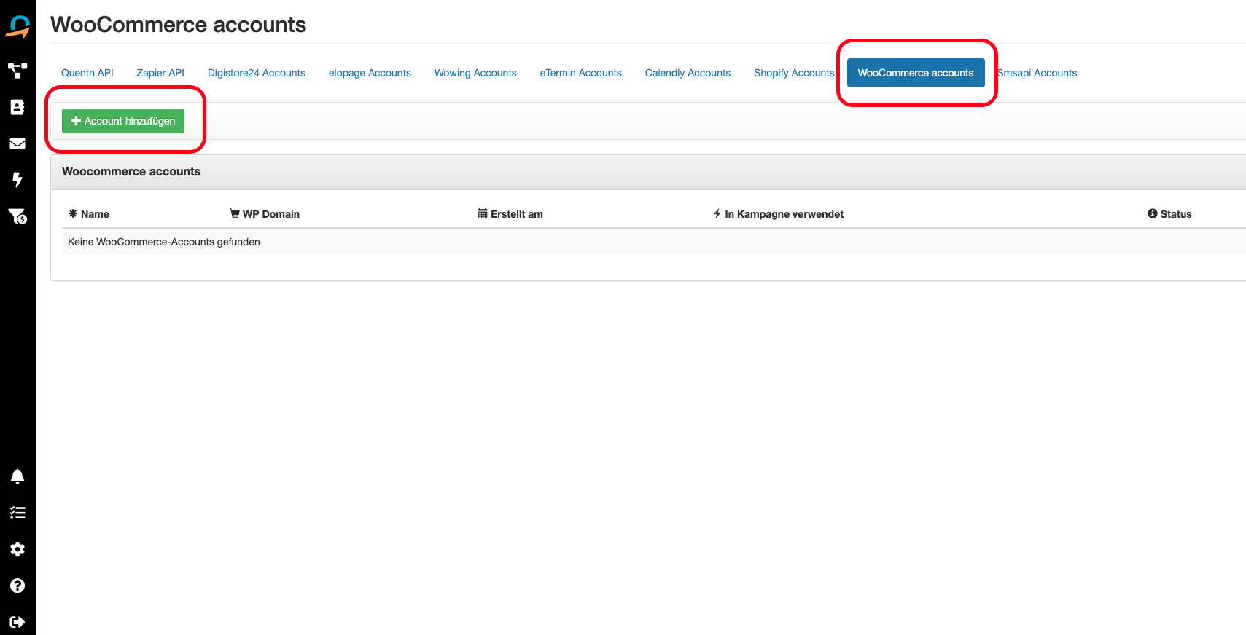Click the Name column header

pyautogui.click(x=89, y=214)
